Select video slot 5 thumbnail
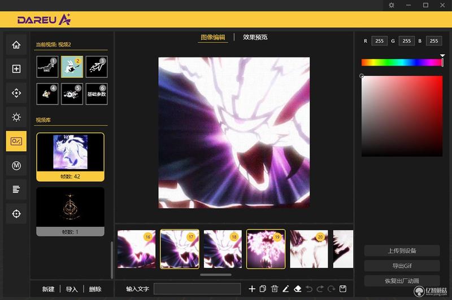Screen dimensions: 452x300 pyautogui.click(x=72, y=94)
